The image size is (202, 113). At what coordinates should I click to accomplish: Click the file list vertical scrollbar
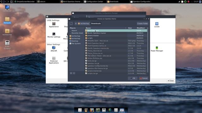[x=148, y=50]
